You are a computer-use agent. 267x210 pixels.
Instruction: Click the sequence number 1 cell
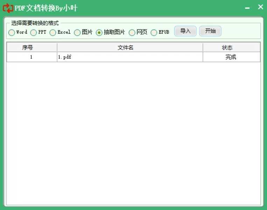32,57
